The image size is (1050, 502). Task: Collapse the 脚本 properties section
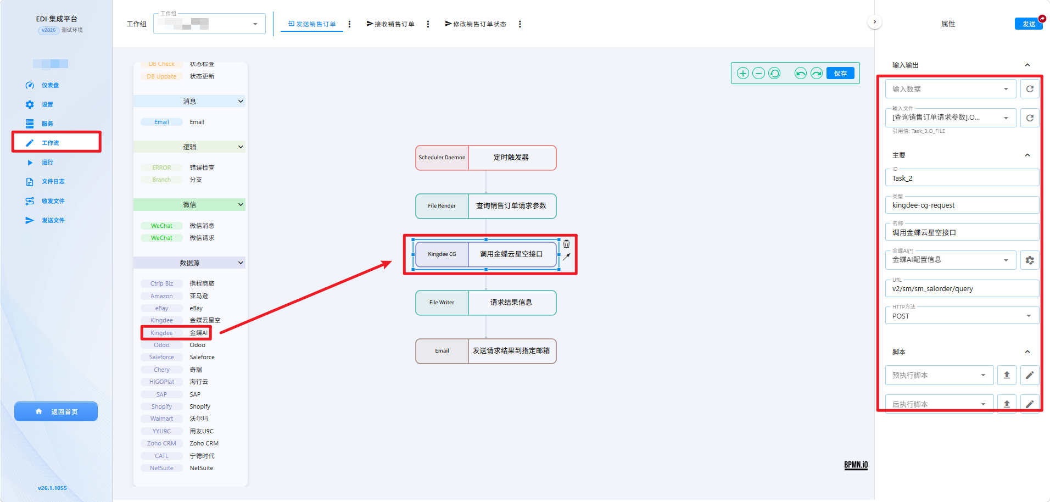point(1027,352)
